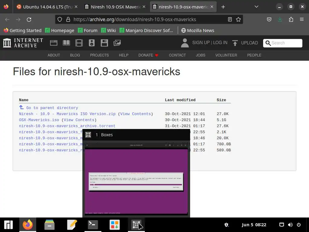The height and width of the screenshot is (232, 309).
Task: Click the browser address URL bar
Action: (149, 19)
